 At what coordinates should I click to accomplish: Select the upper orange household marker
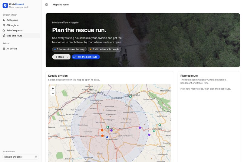pos(102,130)
